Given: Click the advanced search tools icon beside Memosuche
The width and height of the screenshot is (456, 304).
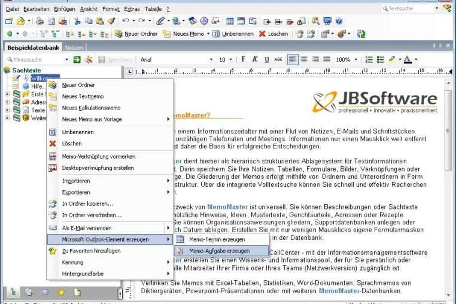Looking at the screenshot, I should (89, 60).
